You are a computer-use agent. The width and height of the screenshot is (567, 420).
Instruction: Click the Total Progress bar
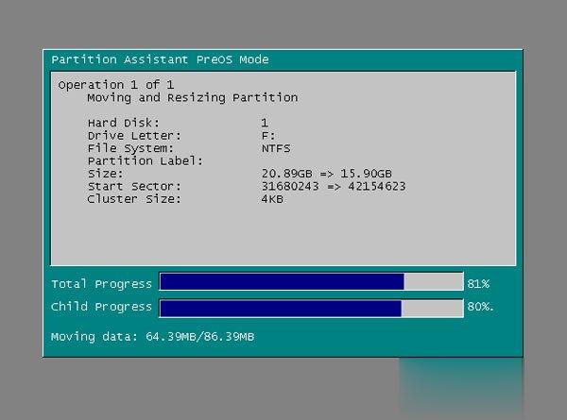311,281
